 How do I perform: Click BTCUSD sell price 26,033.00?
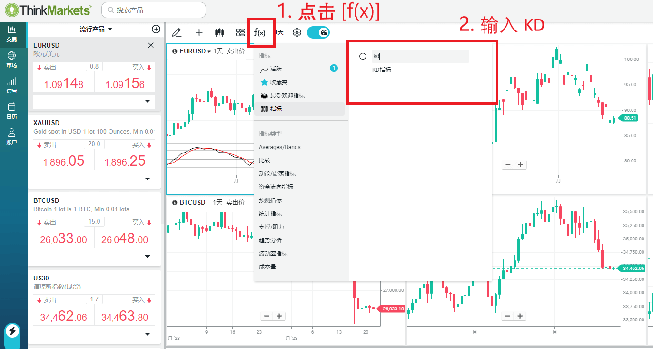pyautogui.click(x=64, y=239)
